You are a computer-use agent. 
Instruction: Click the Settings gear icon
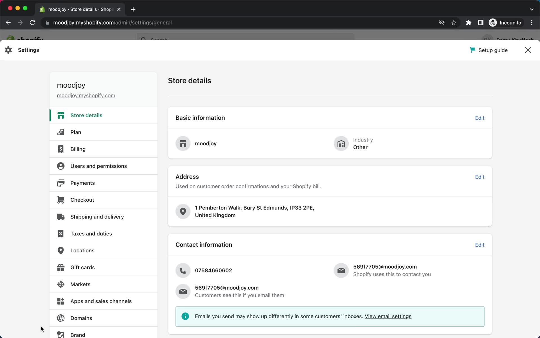tap(8, 50)
